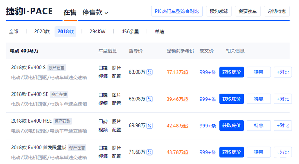
Task: Click the 分期特惠 button
Action: 277,11
